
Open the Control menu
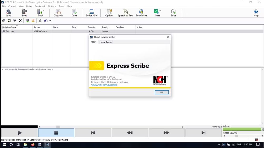click(12, 6)
